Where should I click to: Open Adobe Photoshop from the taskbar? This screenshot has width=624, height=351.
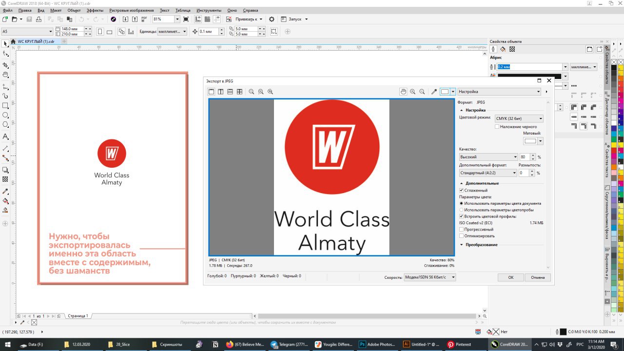377,344
